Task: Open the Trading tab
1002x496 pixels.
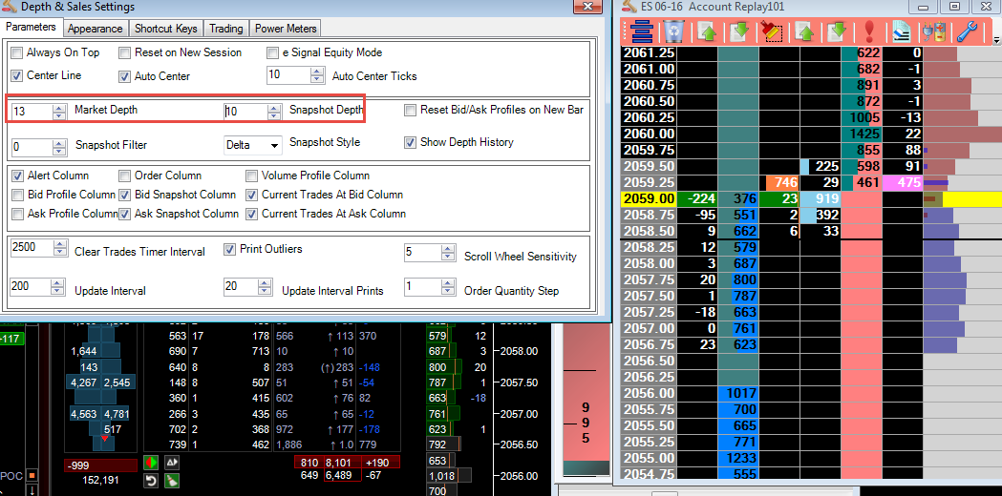Action: [x=226, y=29]
